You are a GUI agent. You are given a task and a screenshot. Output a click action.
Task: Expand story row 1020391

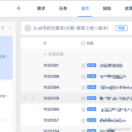pos(84,66)
